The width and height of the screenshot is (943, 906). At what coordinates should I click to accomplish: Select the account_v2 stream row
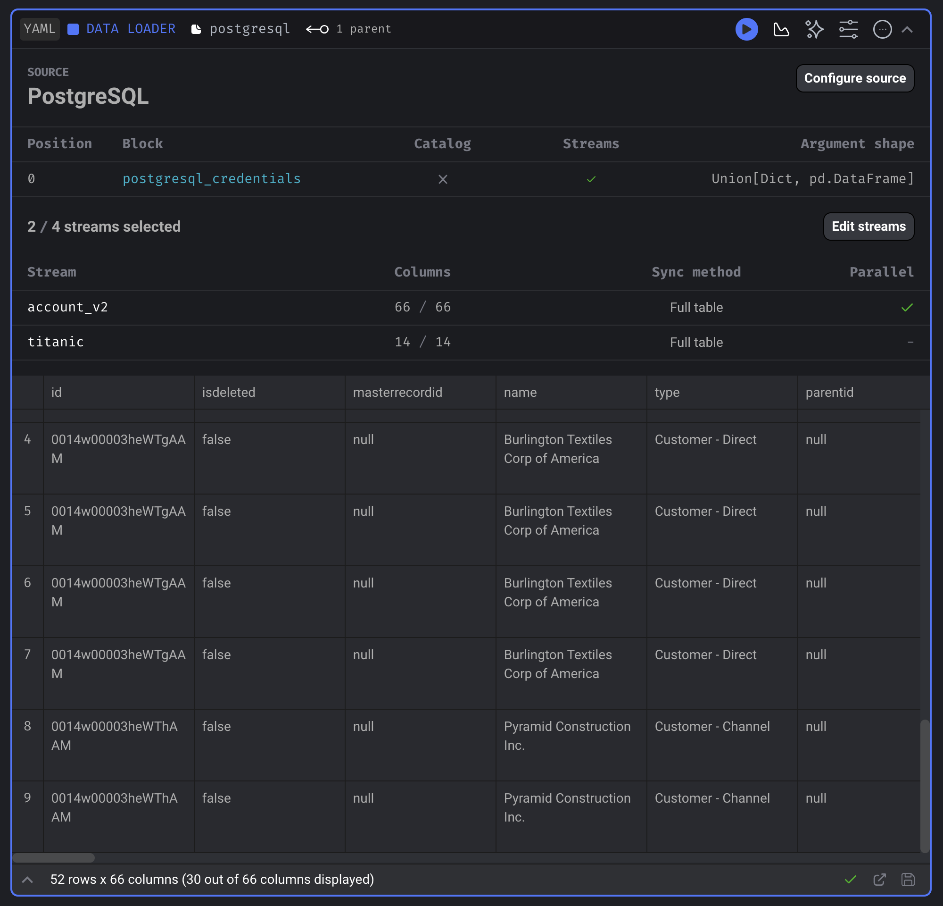point(471,307)
